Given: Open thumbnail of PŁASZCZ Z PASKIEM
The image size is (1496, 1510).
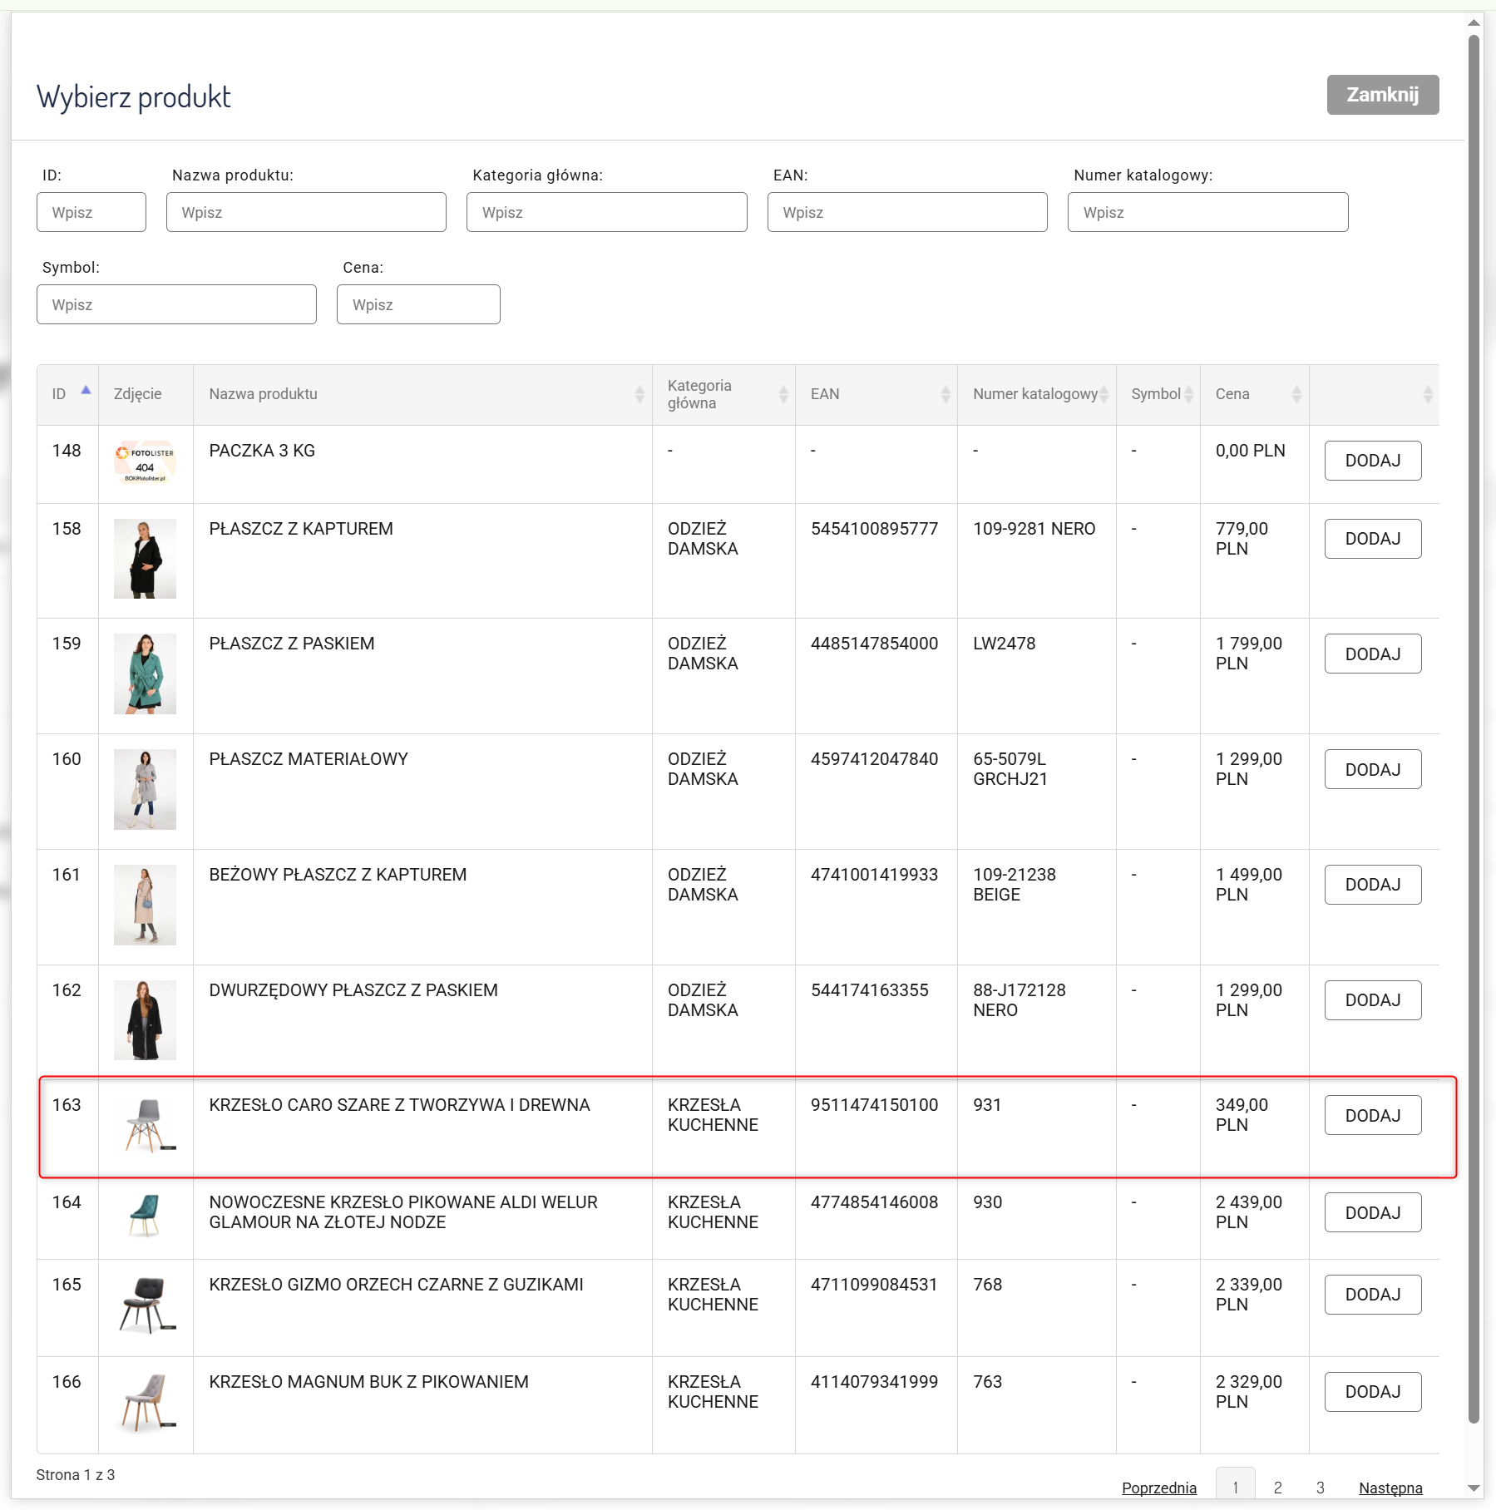Looking at the screenshot, I should click(145, 674).
